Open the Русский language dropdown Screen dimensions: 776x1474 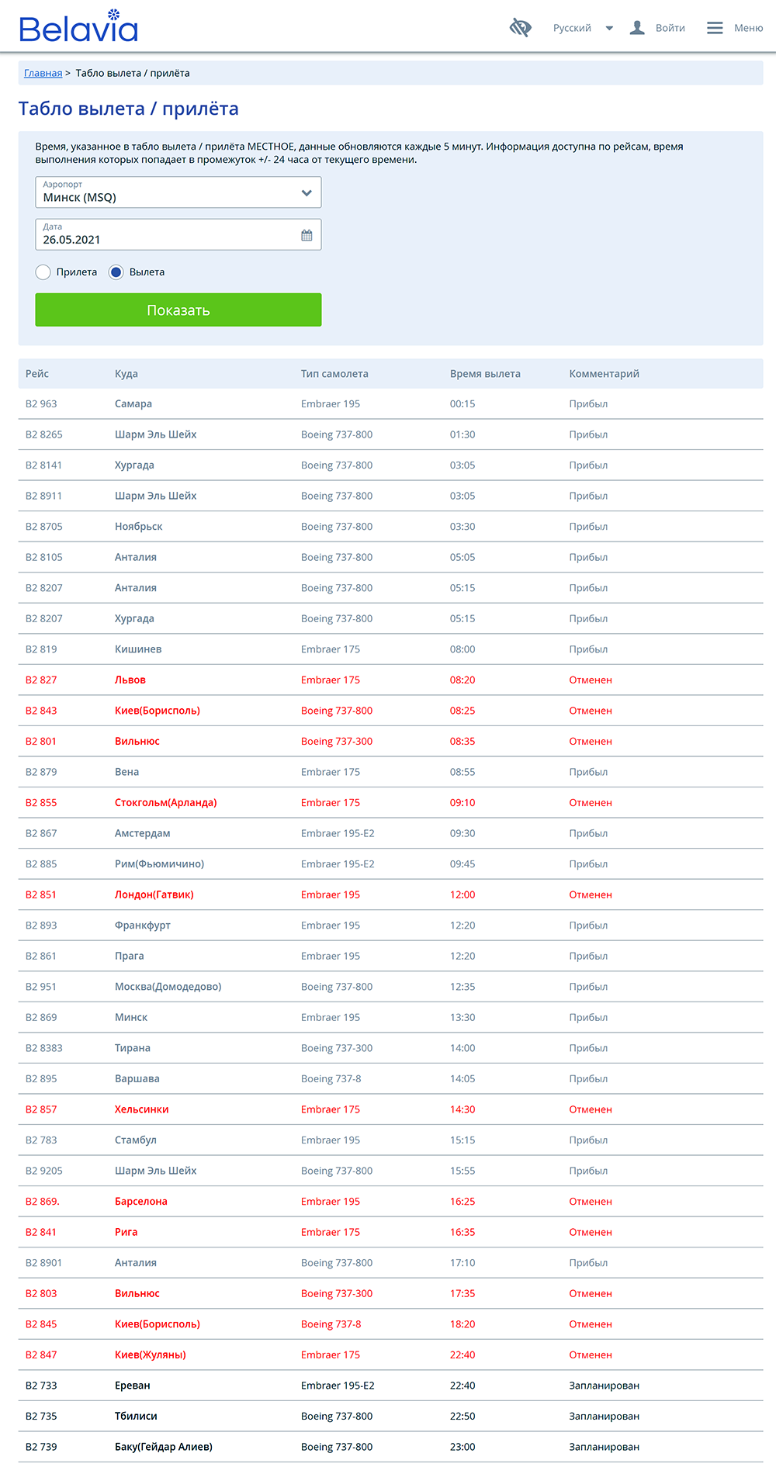(572, 28)
